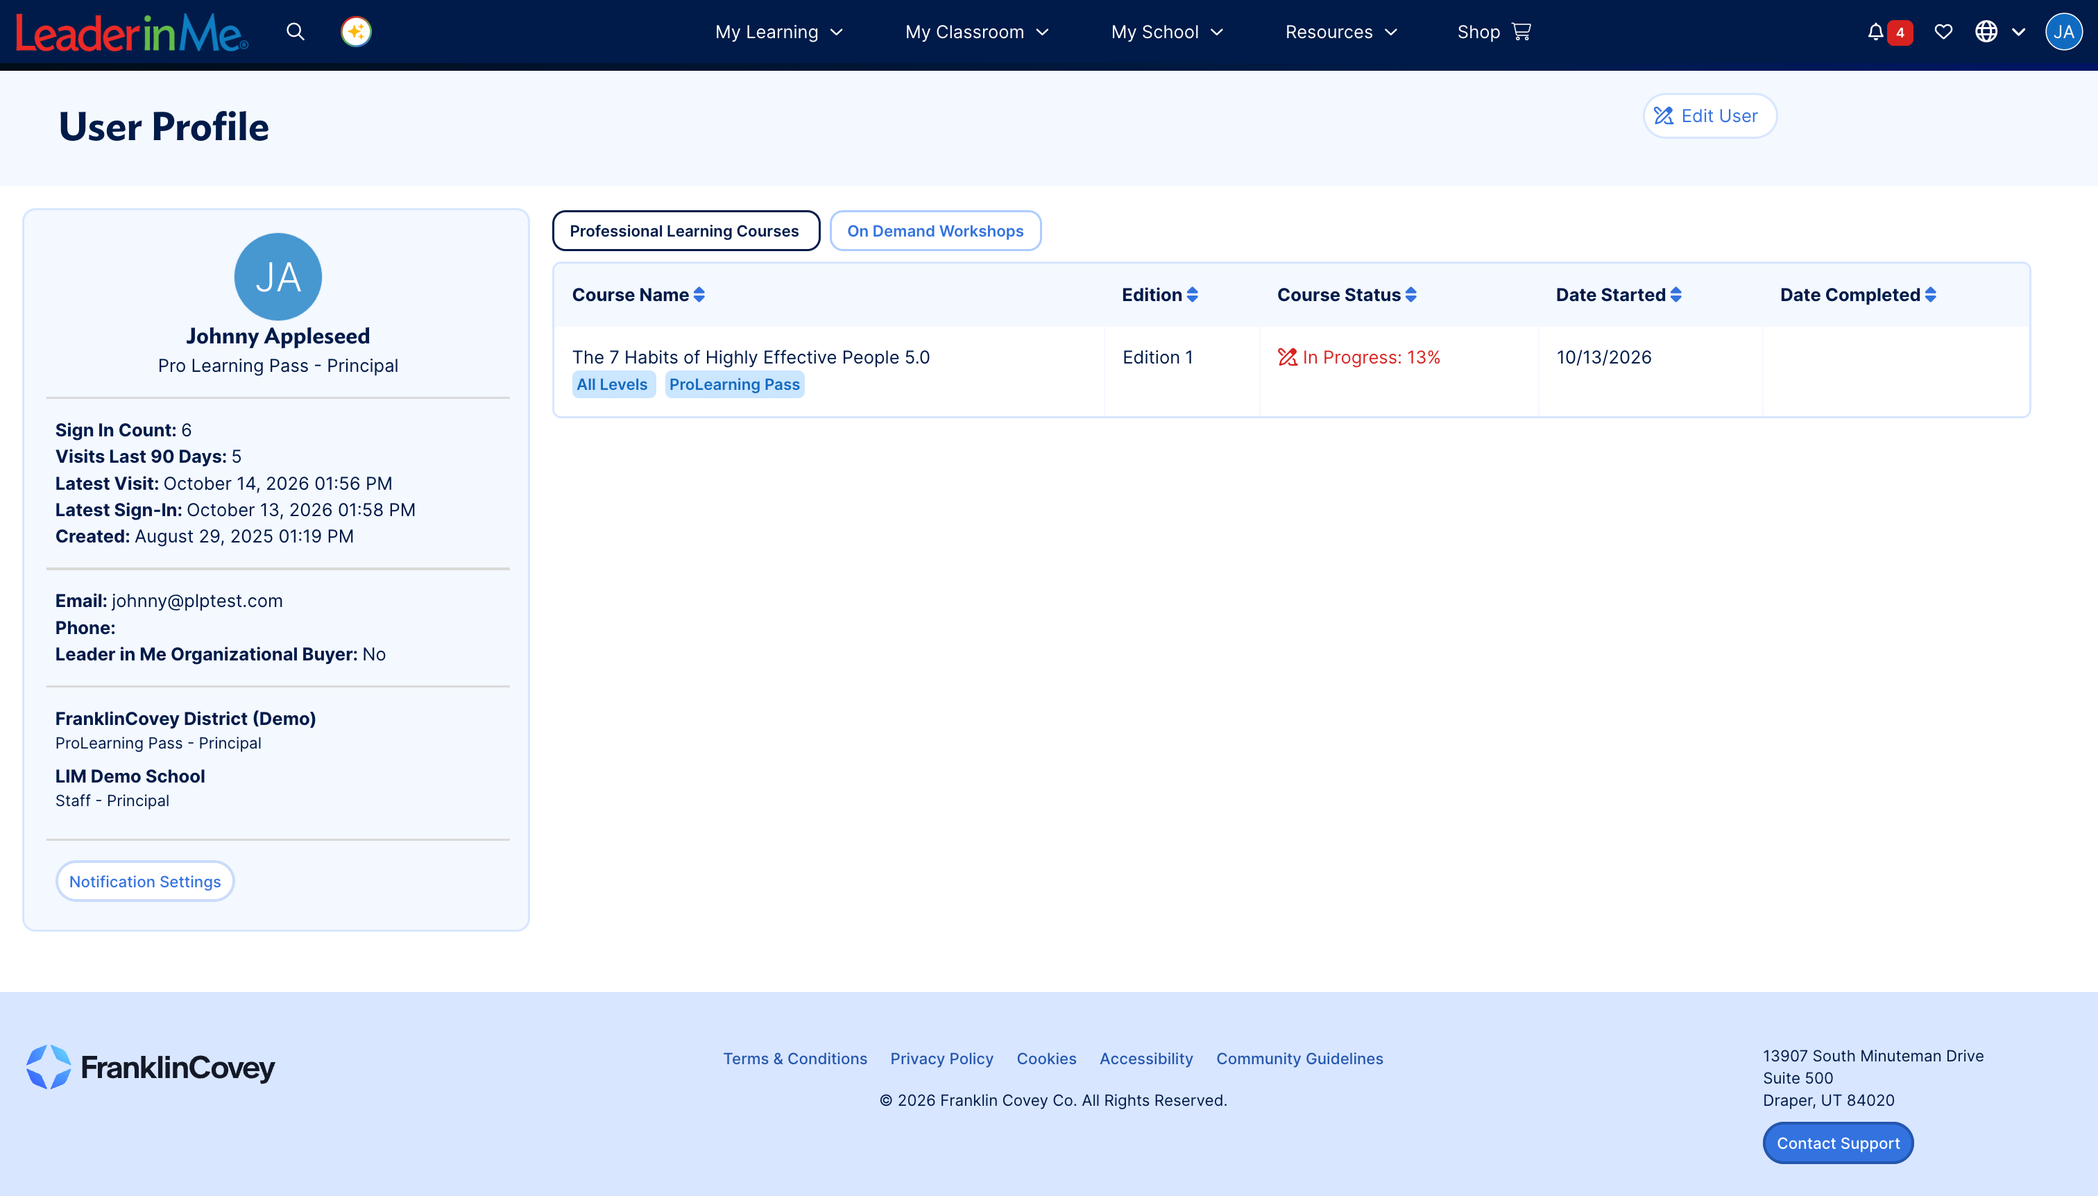Image resolution: width=2098 pixels, height=1196 pixels.
Task: Expand the My Classroom chevron
Action: (1043, 32)
